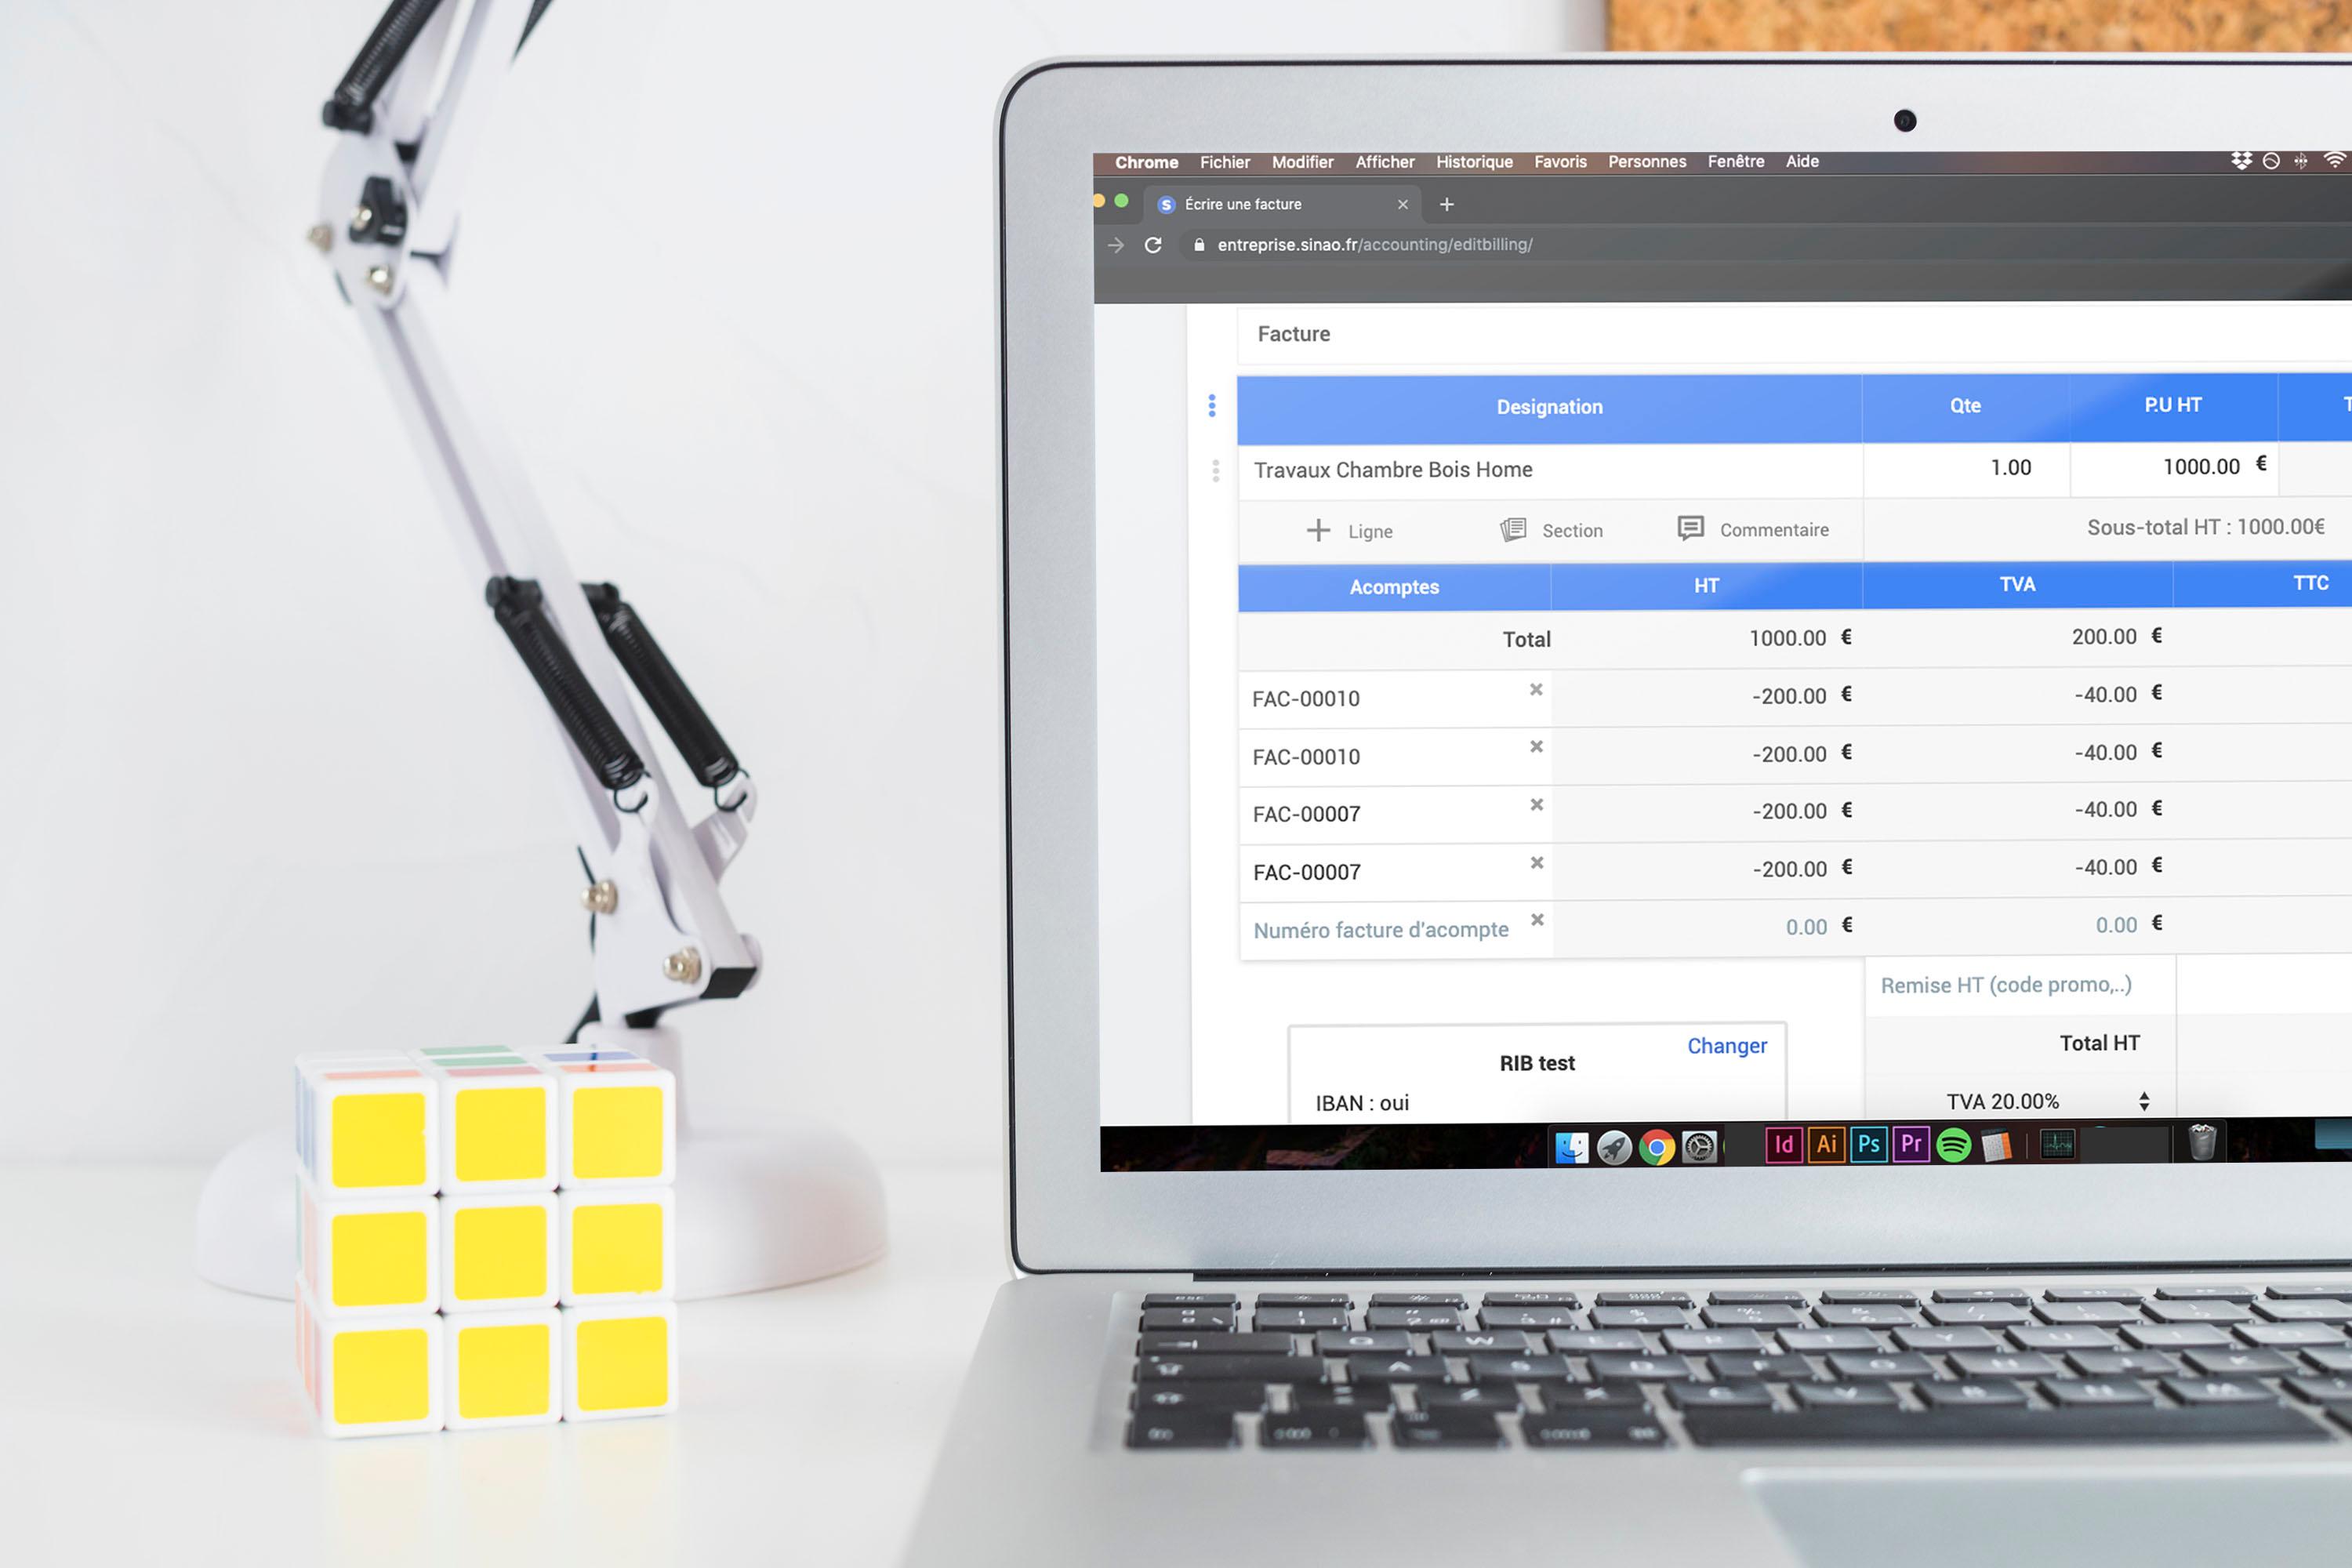Screen dimensions: 2352x1568
Task: Toggle the three-dot menu beside designation row
Action: coord(1213,405)
